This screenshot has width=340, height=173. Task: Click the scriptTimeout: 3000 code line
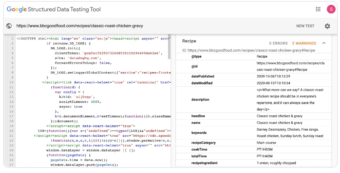coord(80,102)
